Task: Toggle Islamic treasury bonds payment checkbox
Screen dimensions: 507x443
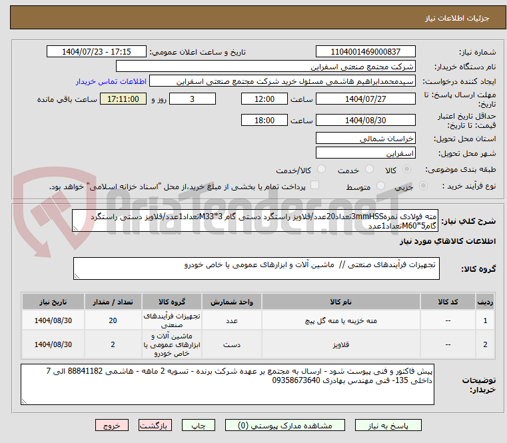Action: 314,185
